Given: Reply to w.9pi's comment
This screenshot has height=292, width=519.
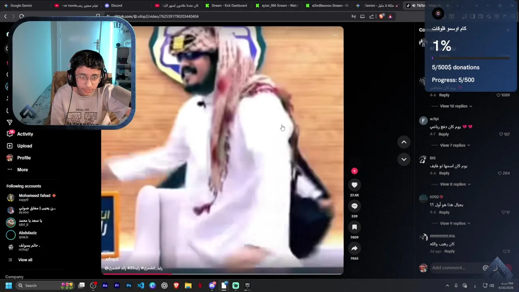Looking at the screenshot, I should point(444,134).
